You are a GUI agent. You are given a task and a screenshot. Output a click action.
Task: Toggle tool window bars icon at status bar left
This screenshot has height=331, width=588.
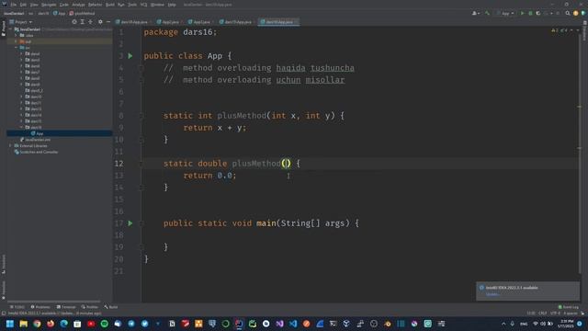coord(4,313)
